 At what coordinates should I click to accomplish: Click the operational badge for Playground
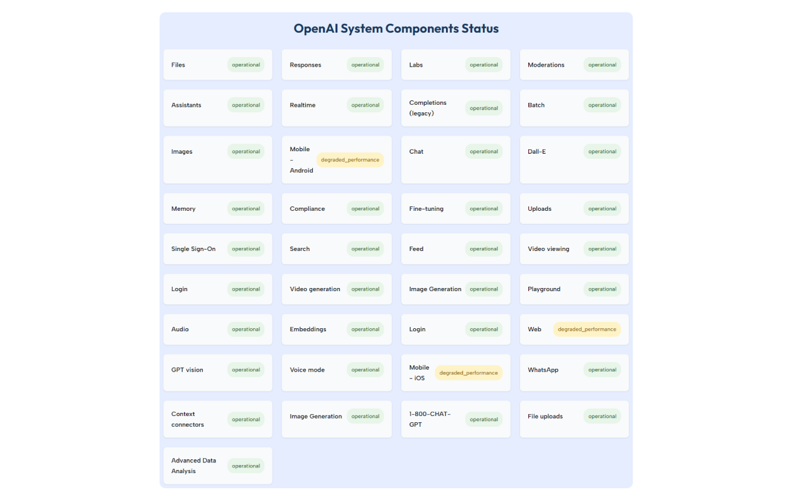(602, 289)
